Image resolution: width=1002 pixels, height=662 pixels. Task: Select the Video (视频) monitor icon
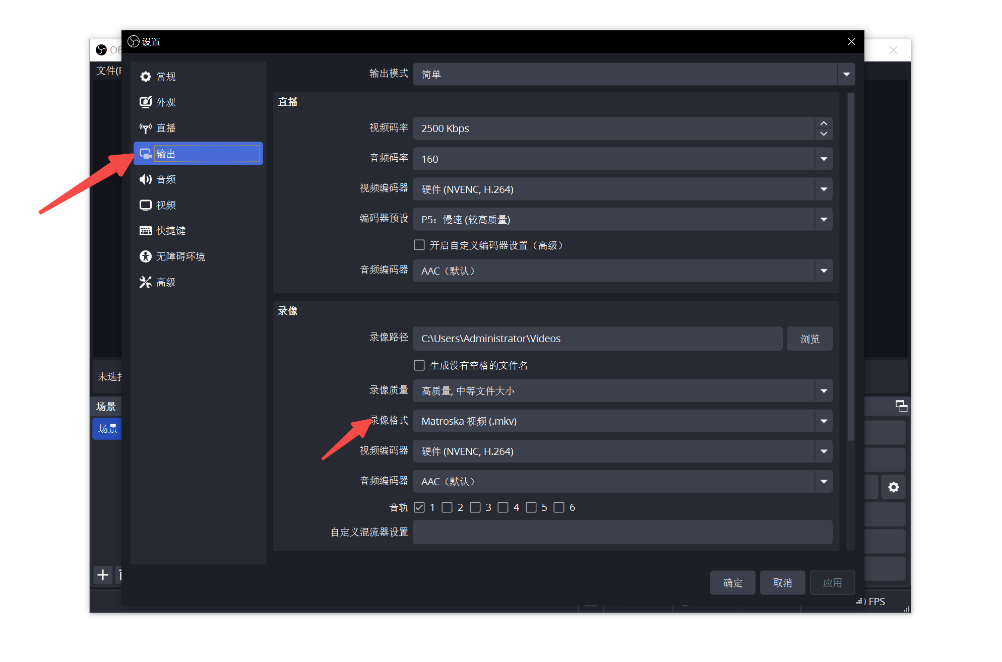[146, 205]
